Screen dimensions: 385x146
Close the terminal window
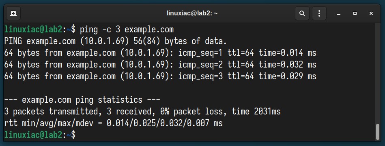click(371, 13)
